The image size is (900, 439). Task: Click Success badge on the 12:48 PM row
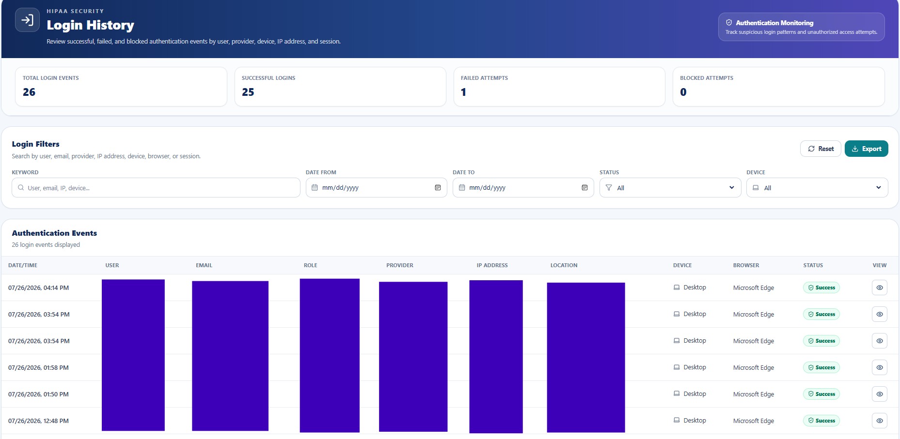click(x=821, y=421)
